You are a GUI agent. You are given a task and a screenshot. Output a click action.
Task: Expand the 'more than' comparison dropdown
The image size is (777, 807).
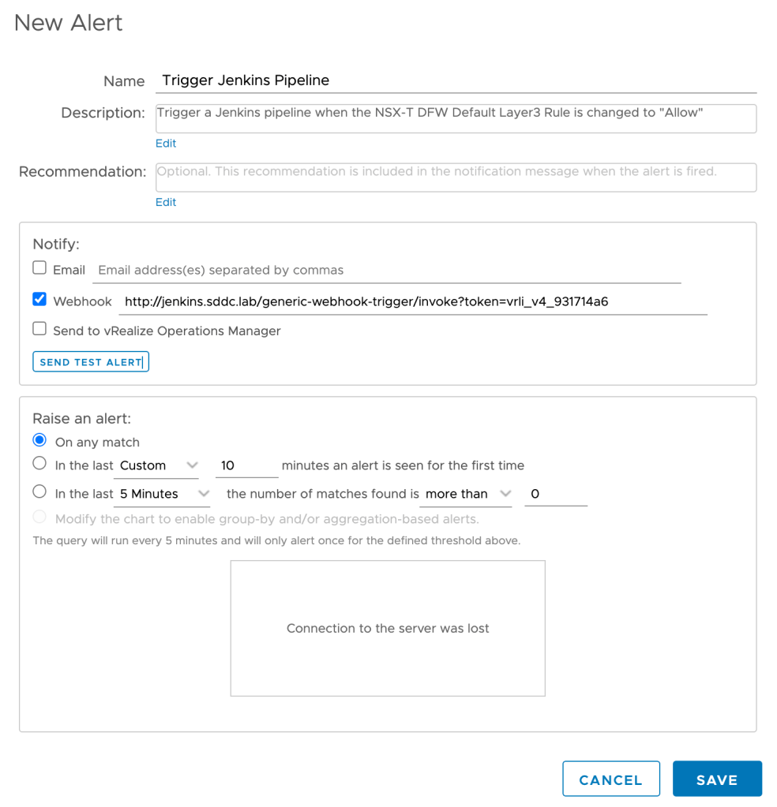tap(465, 494)
